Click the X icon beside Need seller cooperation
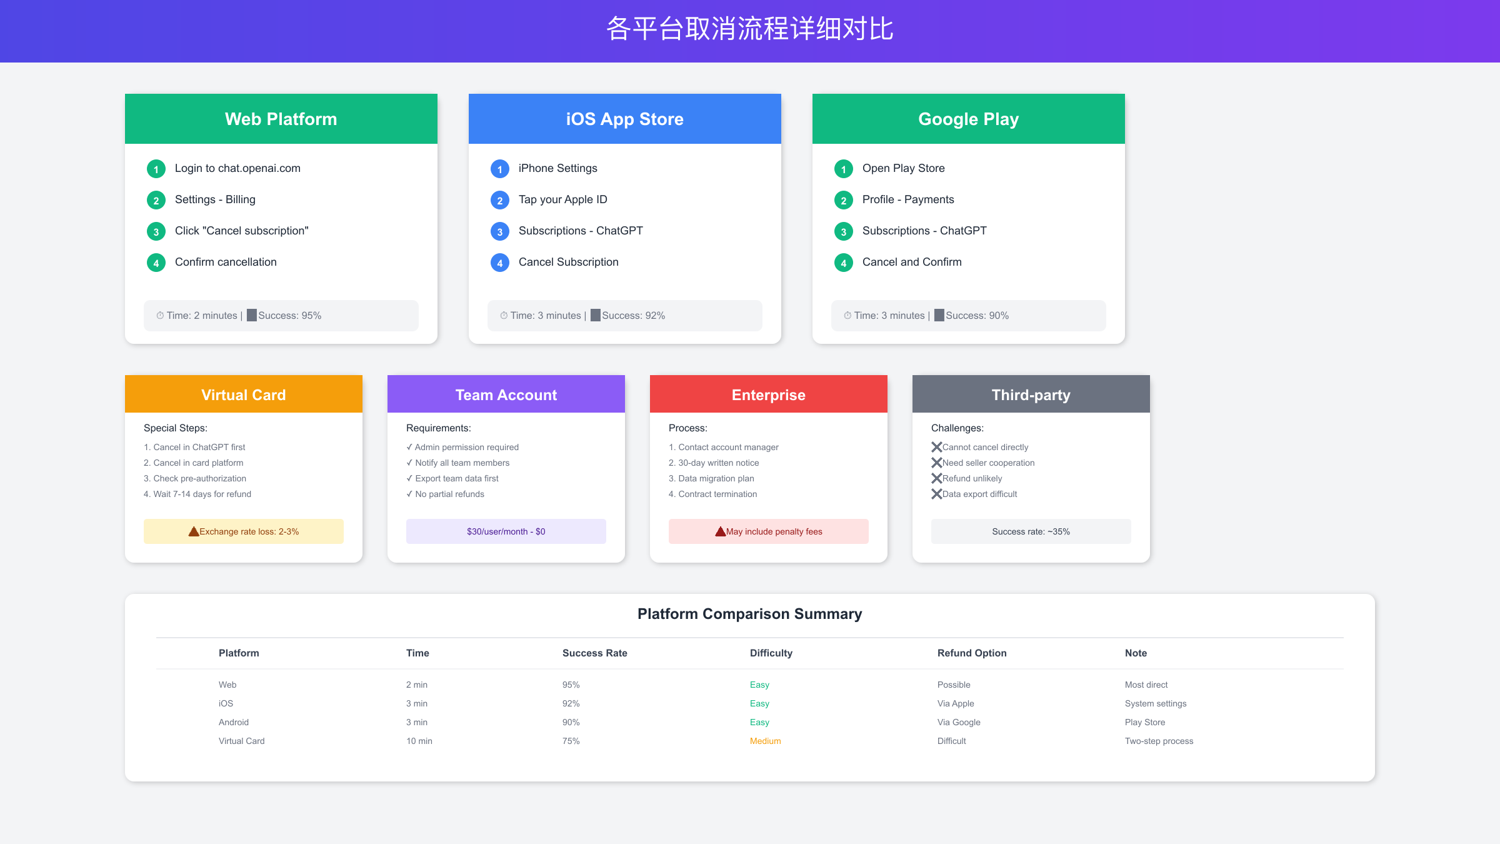Image resolution: width=1500 pixels, height=844 pixels. pyautogui.click(x=937, y=463)
